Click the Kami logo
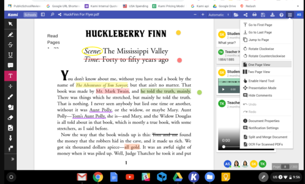305x184 pixels. (13, 15)
